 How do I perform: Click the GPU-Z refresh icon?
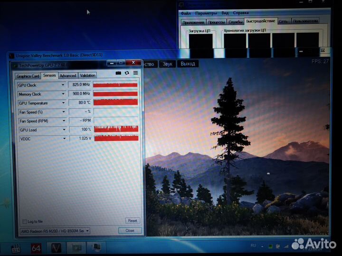(127, 73)
